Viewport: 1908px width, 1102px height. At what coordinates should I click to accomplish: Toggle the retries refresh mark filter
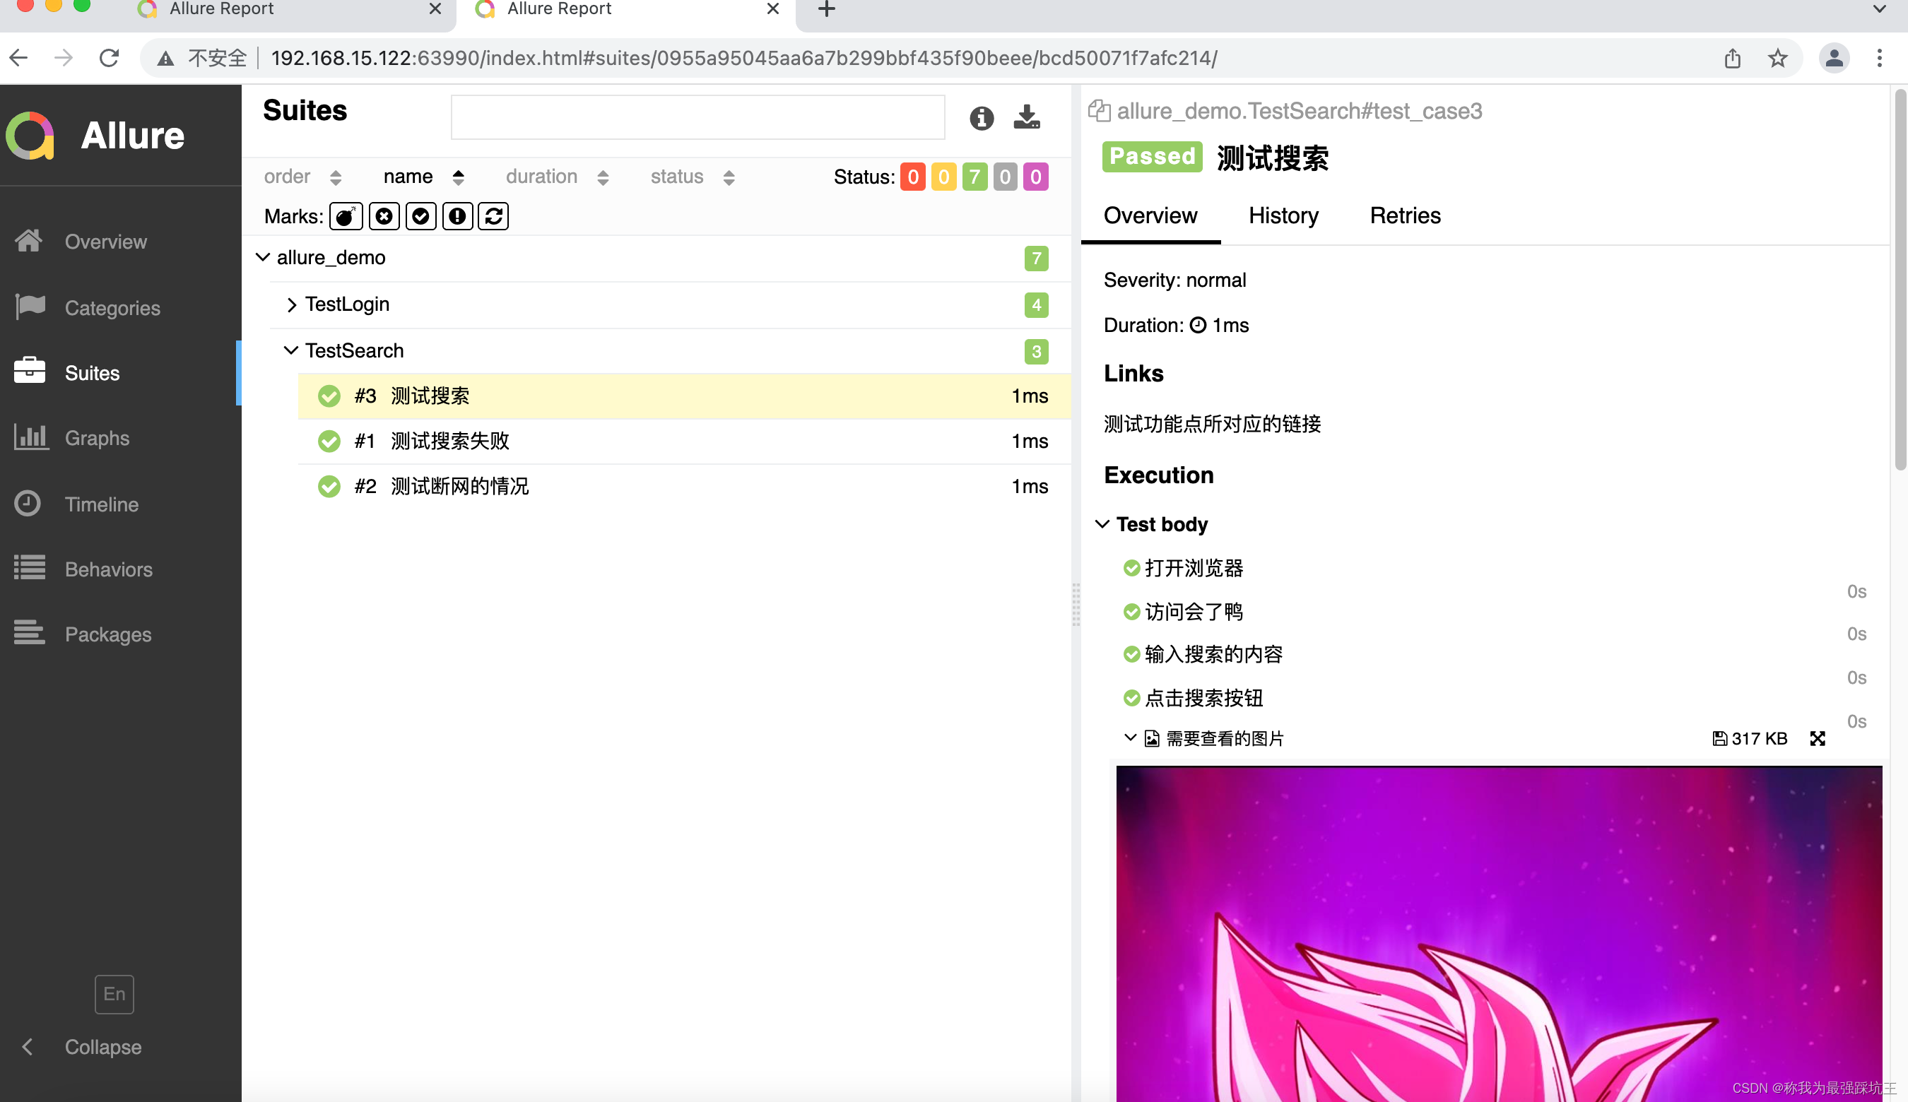pos(493,215)
